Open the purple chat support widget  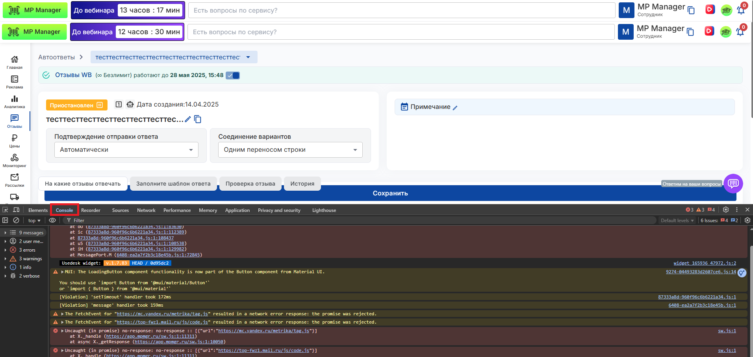point(733,183)
